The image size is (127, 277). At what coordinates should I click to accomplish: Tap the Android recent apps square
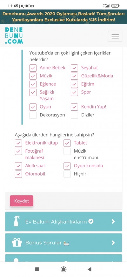(37, 269)
